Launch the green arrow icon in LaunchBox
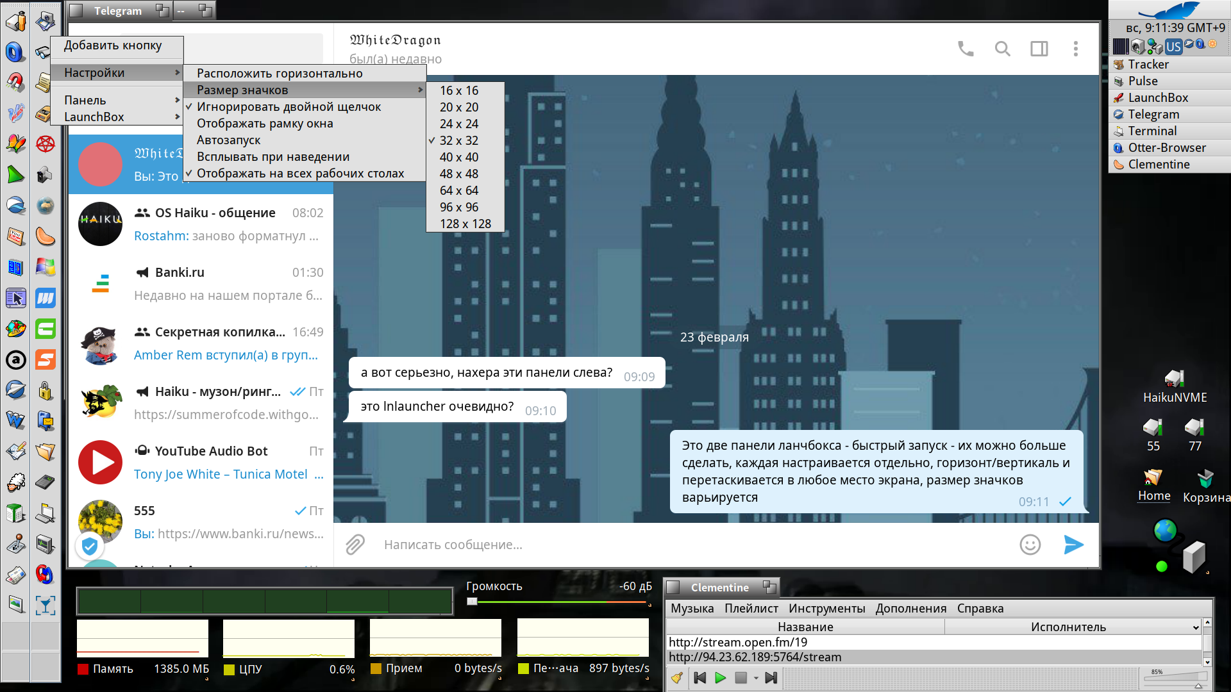Image resolution: width=1231 pixels, height=692 pixels. 15,174
